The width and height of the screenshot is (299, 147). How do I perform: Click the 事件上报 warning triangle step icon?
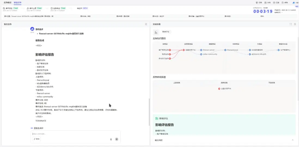(x=28, y=8)
